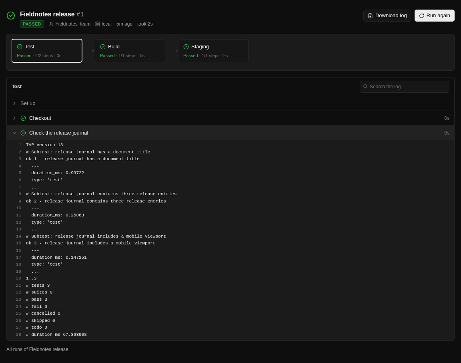The height and width of the screenshot is (363, 461).
Task: Click the check icon in the Test stage card
Action: tap(20, 47)
